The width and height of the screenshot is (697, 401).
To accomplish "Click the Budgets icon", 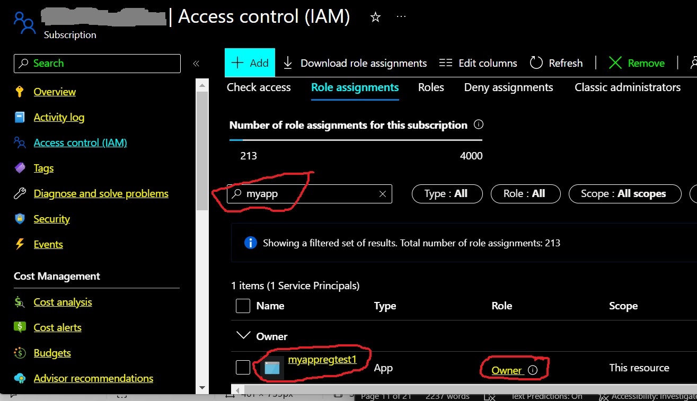I will 20,353.
